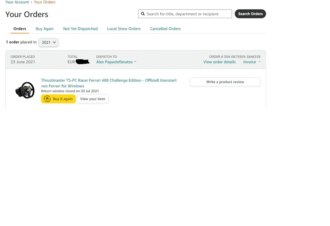This screenshot has width=330, height=226.
Task: Click the magnifying glass icon in search bar
Action: pos(143,13)
